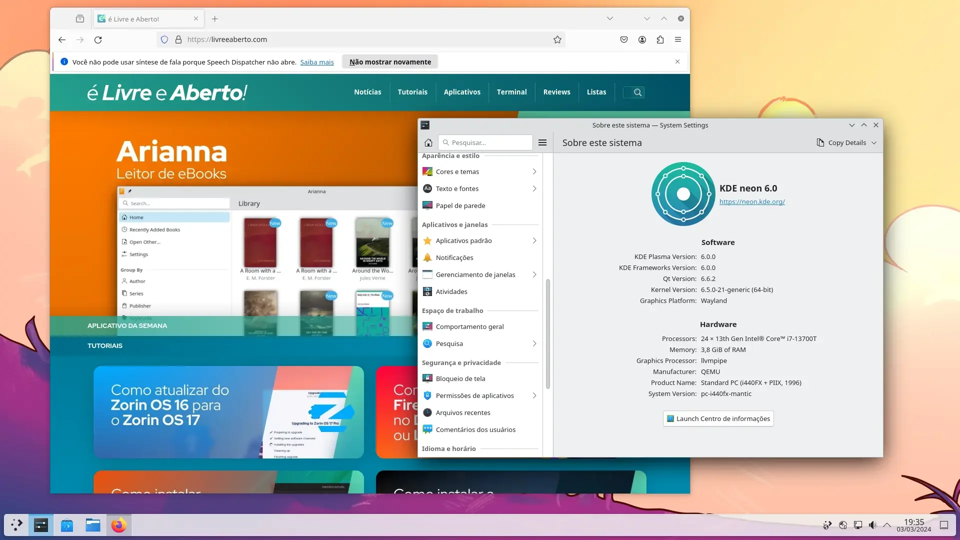Open the Aplicativos menu on website
This screenshot has width=960, height=540.
coord(462,92)
